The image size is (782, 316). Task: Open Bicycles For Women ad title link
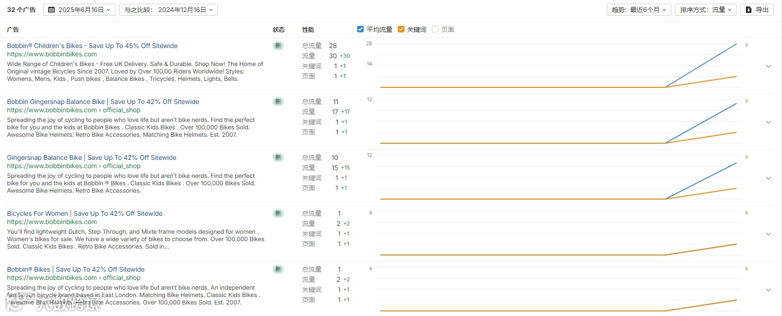click(85, 213)
